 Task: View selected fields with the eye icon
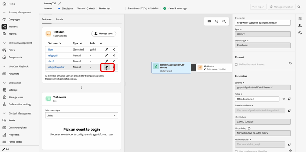tap(284, 99)
